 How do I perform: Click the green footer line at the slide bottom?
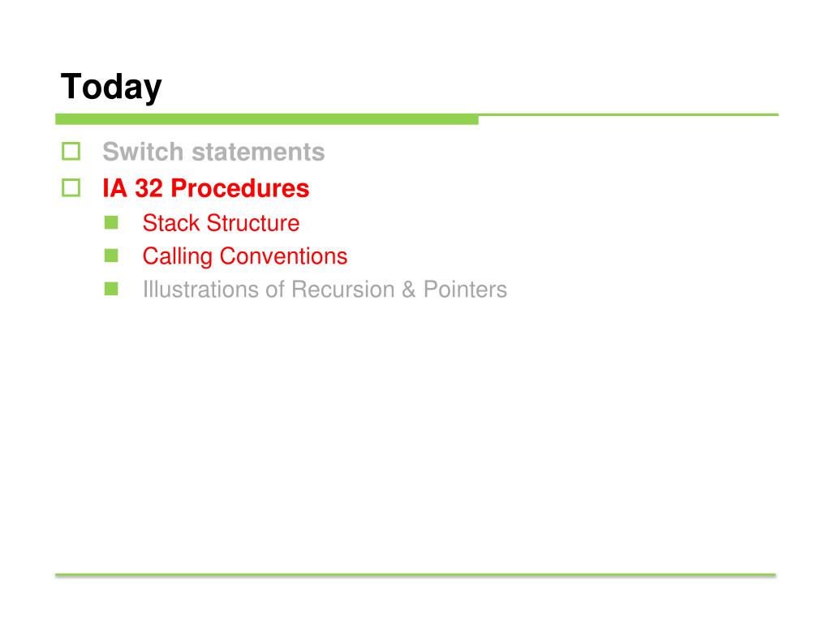click(x=415, y=575)
